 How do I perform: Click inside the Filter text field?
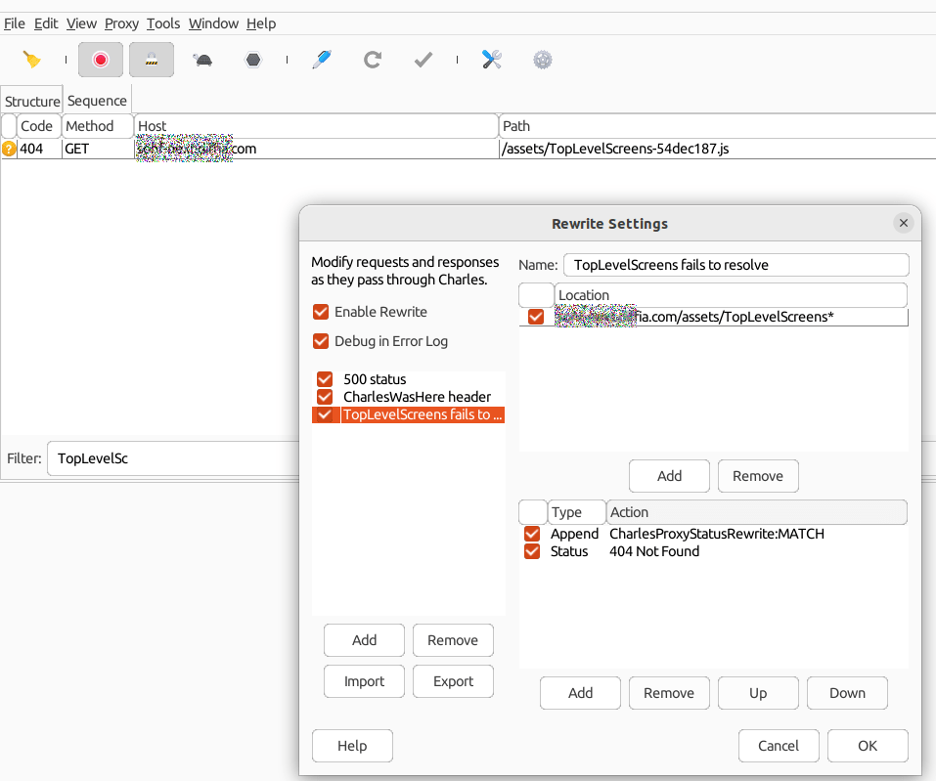(176, 457)
